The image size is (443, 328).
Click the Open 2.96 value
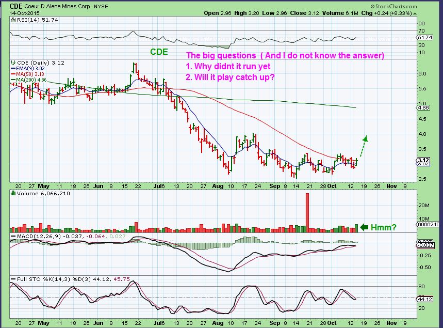pos(218,13)
